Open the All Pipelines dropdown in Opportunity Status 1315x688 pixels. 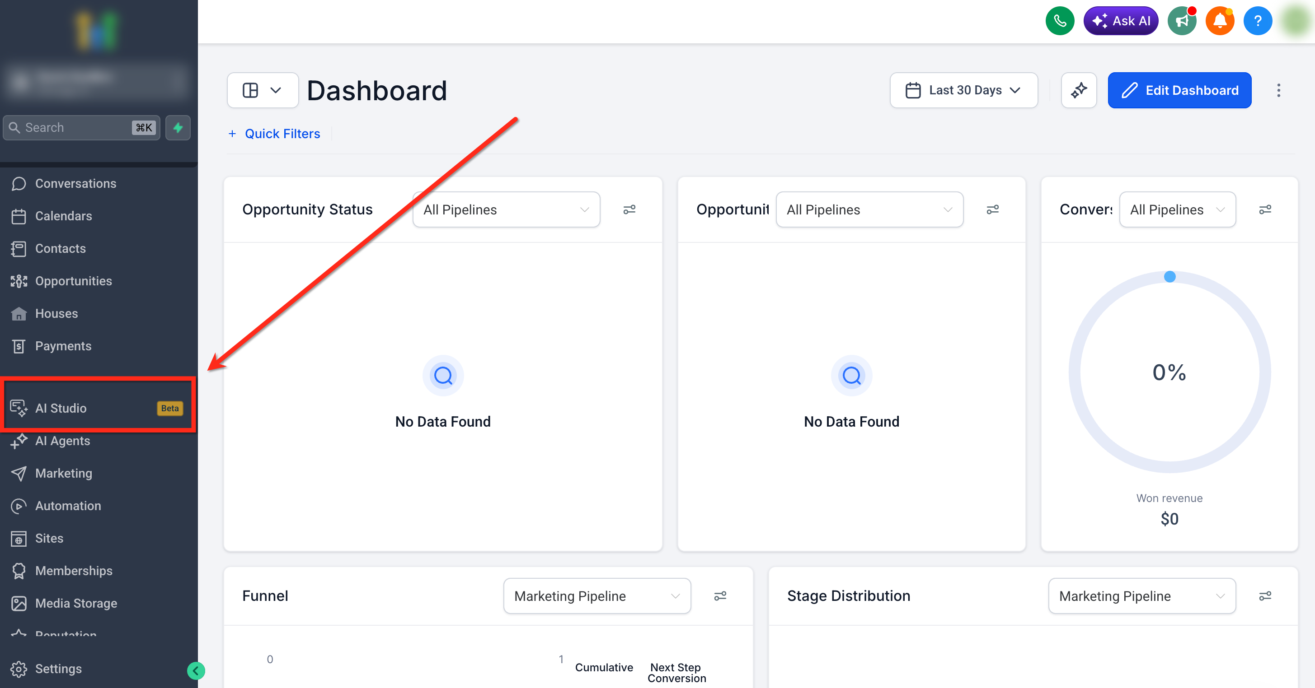506,209
